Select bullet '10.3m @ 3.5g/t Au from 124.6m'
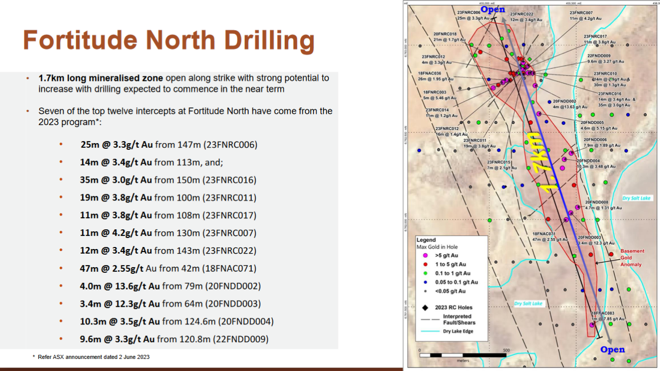The image size is (660, 371). click(x=177, y=322)
